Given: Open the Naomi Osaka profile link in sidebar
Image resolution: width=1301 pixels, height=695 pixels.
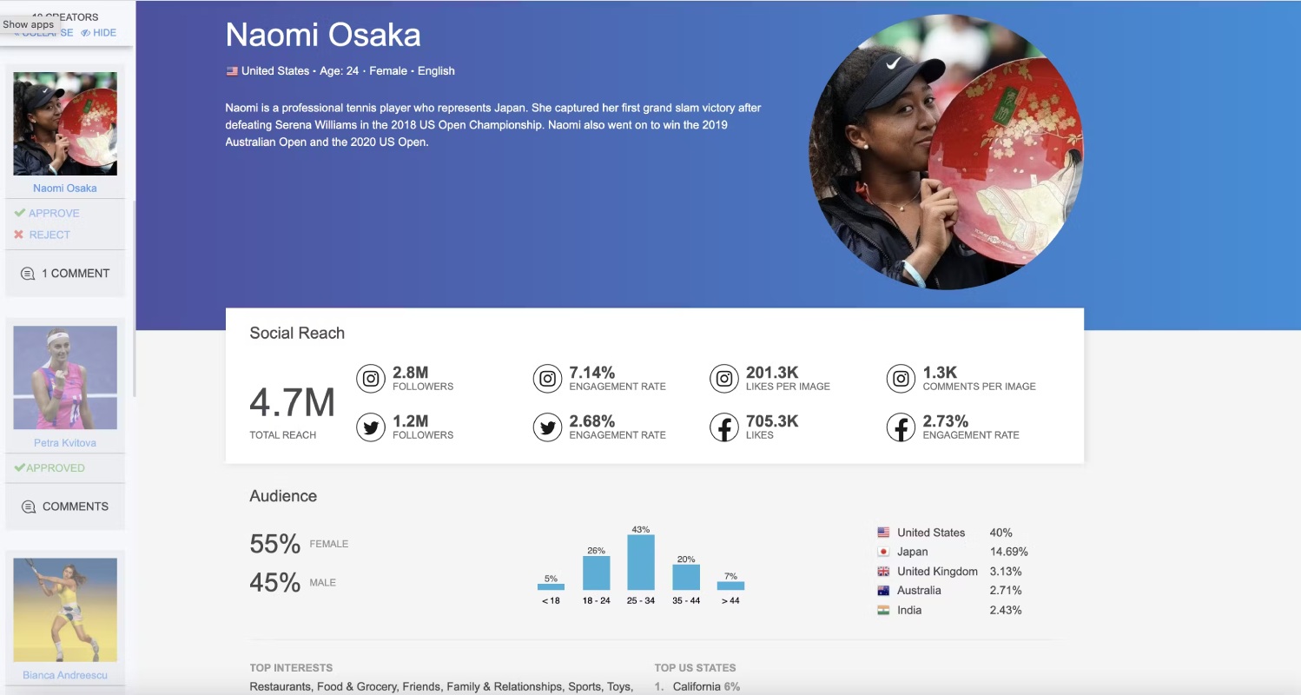Looking at the screenshot, I should coord(65,188).
